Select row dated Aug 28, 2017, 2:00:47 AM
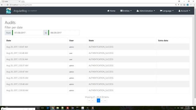 [97, 72]
